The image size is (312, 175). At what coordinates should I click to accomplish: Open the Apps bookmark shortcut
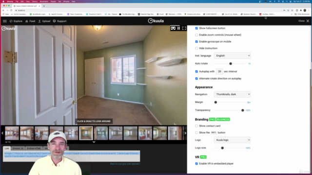pyautogui.click(x=6, y=14)
